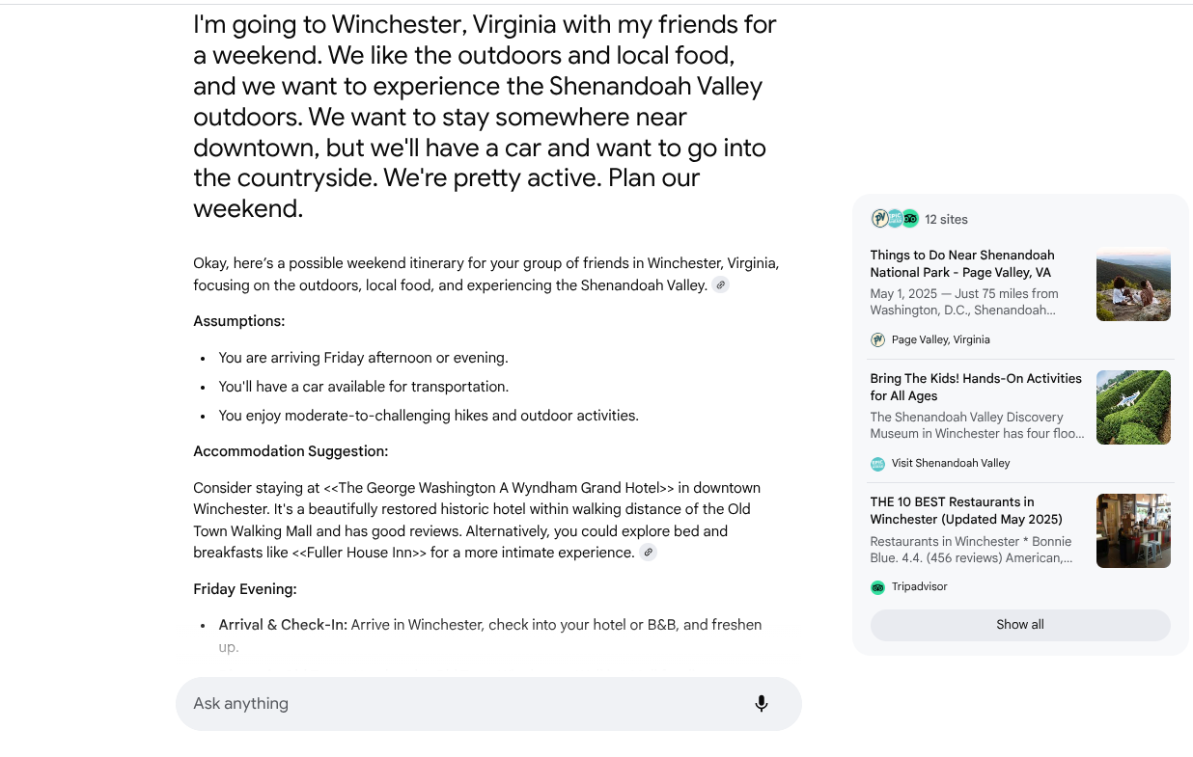The image size is (1193, 757).
Task: Open the restaurant interior thumbnail image
Action: click(x=1133, y=530)
